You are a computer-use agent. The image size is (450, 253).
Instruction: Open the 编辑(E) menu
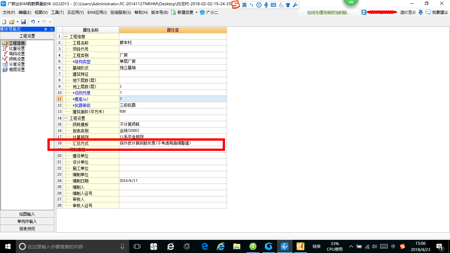pyautogui.click(x=25, y=13)
